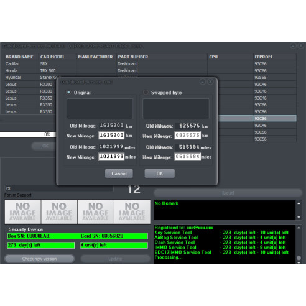Click the 93S56 EEPROM cell
The image size is (306, 306).
(275, 77)
